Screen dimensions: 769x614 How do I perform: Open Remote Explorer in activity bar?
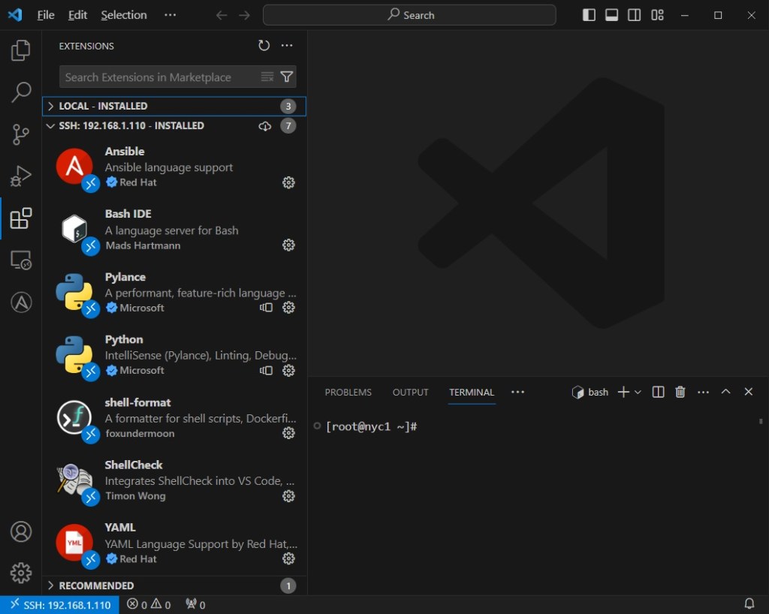click(21, 260)
